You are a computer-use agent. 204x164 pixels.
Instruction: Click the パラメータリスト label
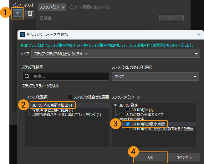click(23, 5)
